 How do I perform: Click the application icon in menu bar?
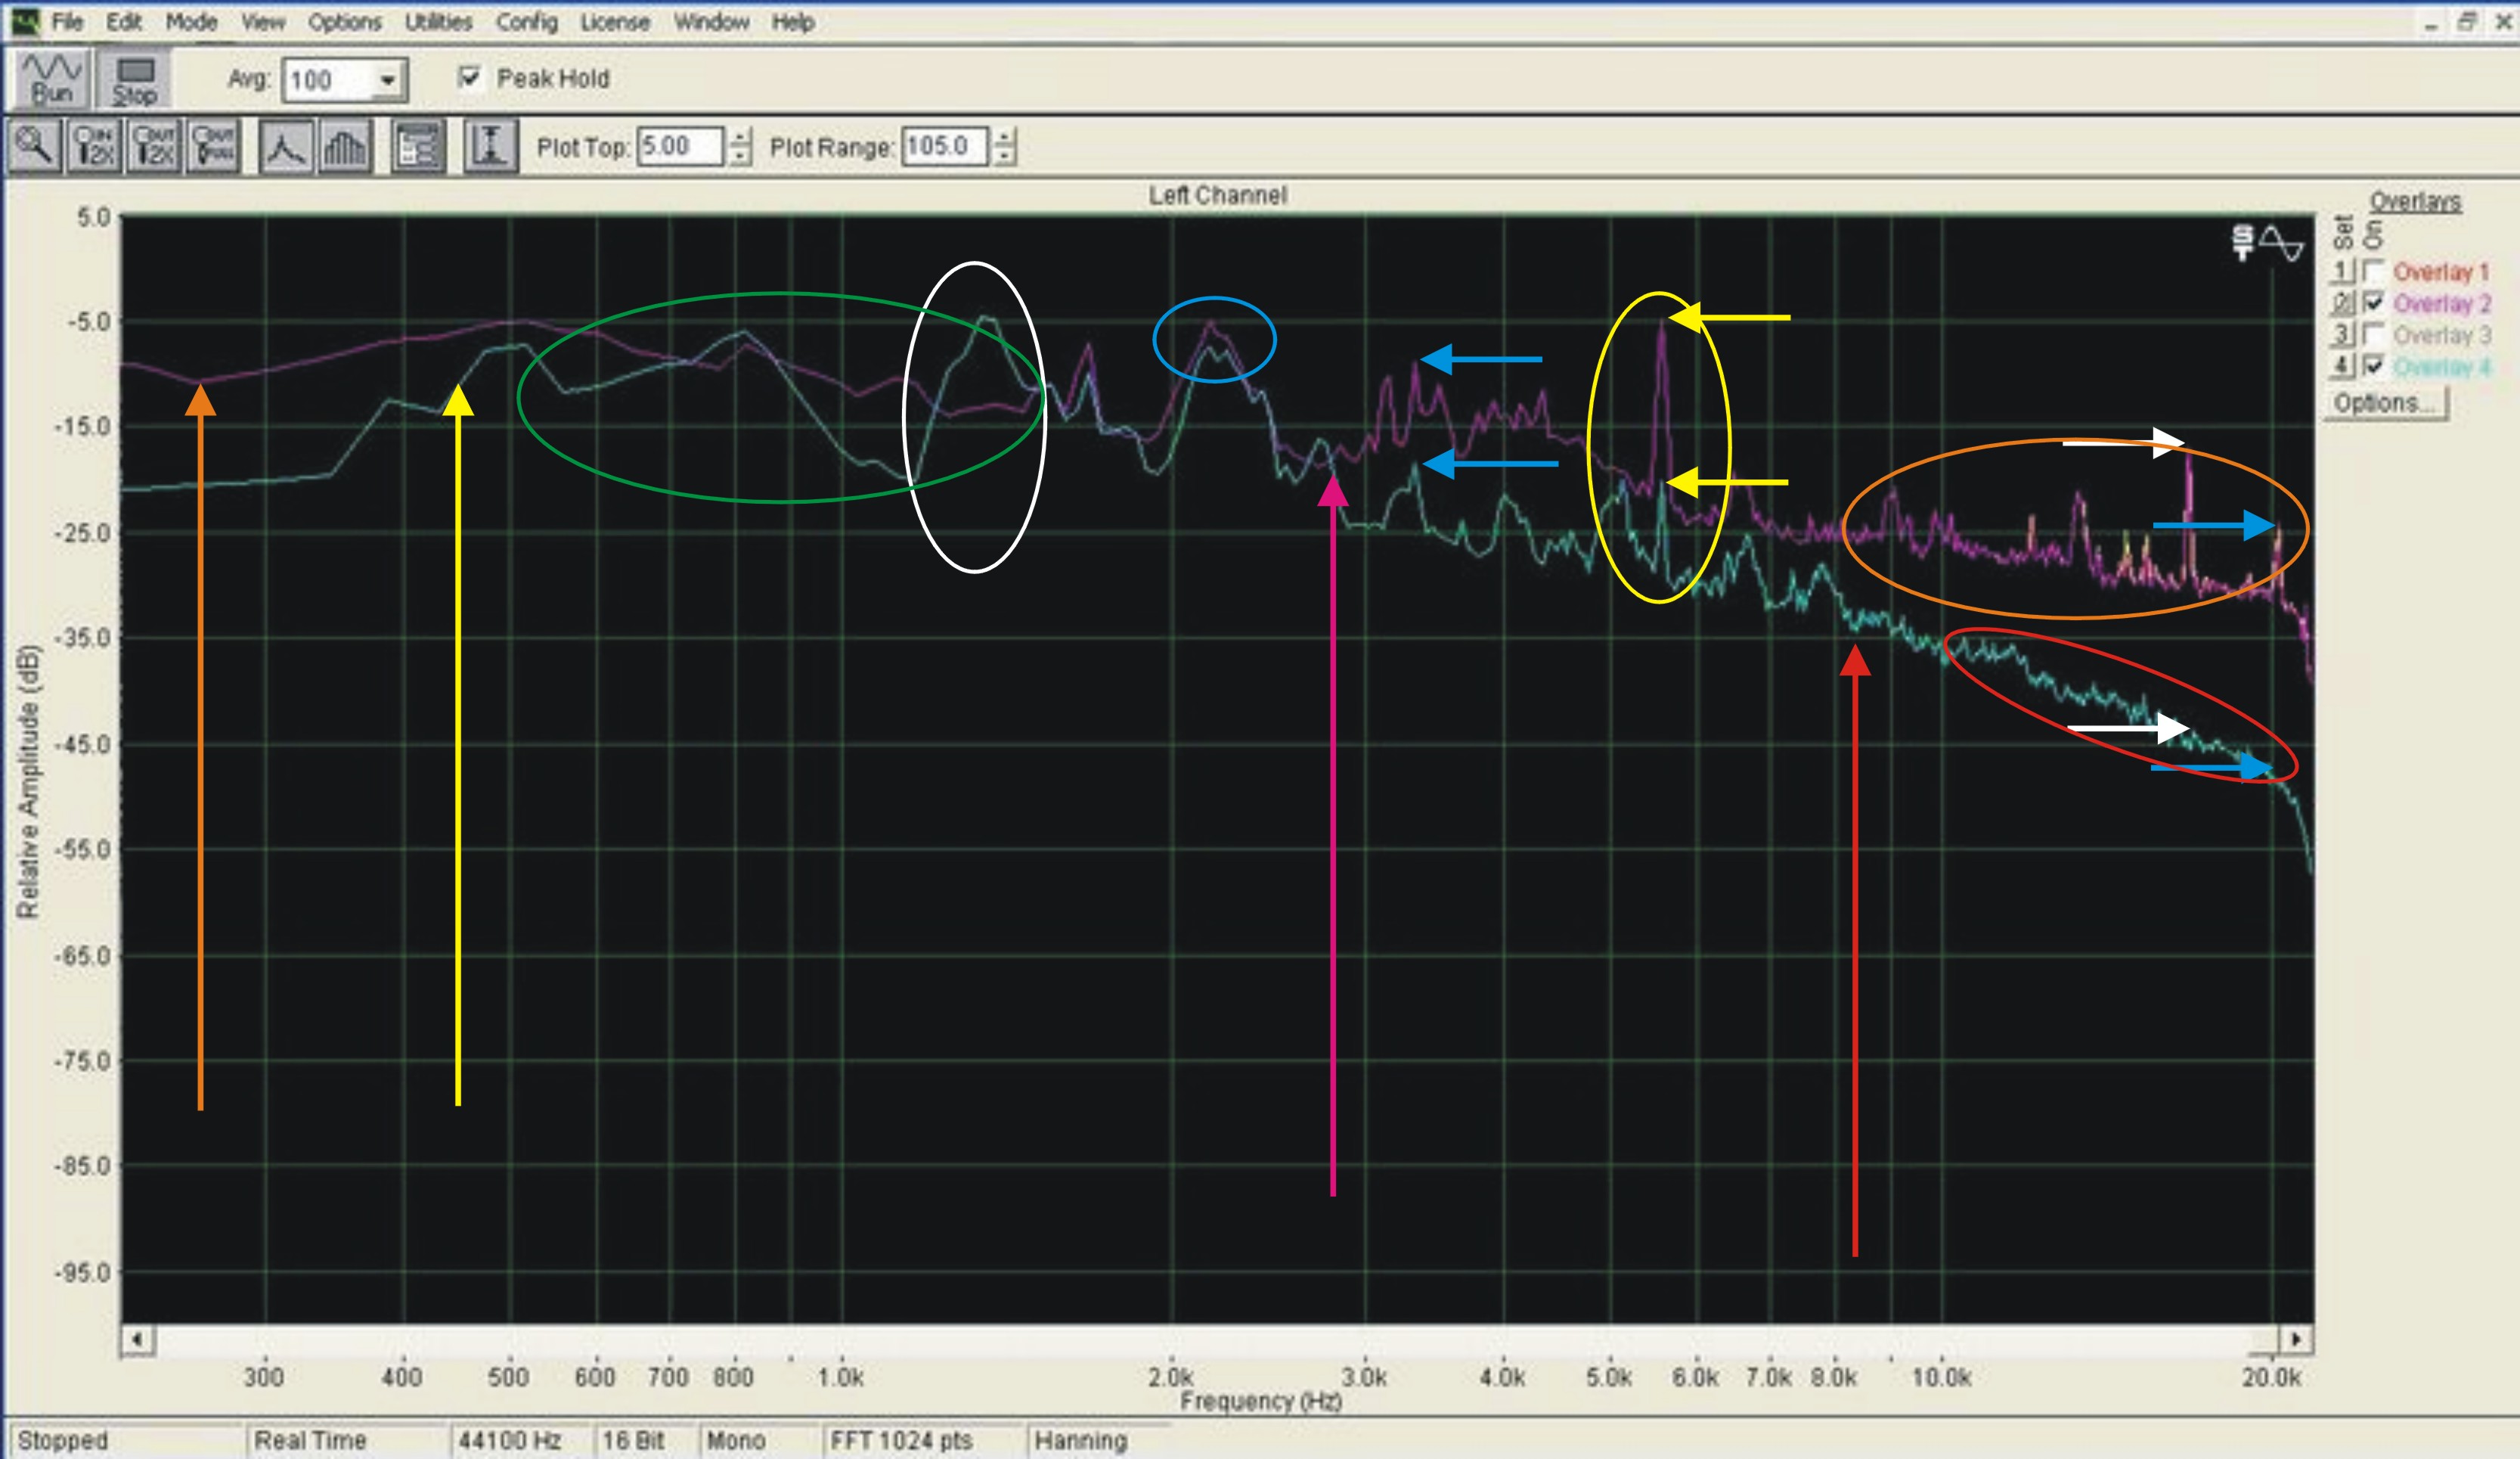25,21
